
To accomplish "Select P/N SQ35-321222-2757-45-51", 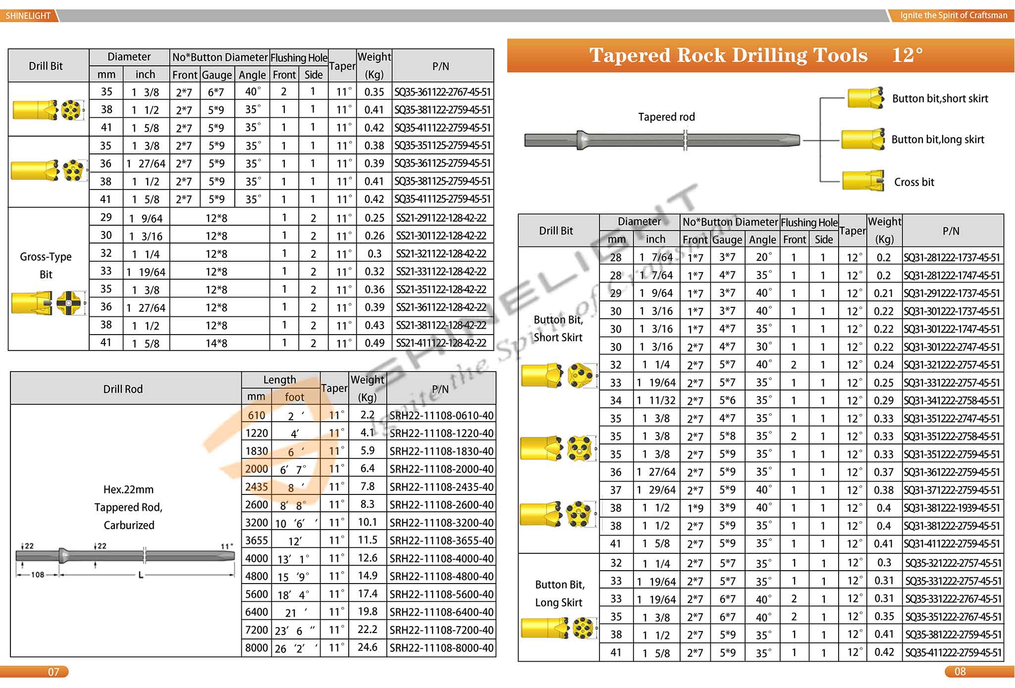I will [954, 563].
